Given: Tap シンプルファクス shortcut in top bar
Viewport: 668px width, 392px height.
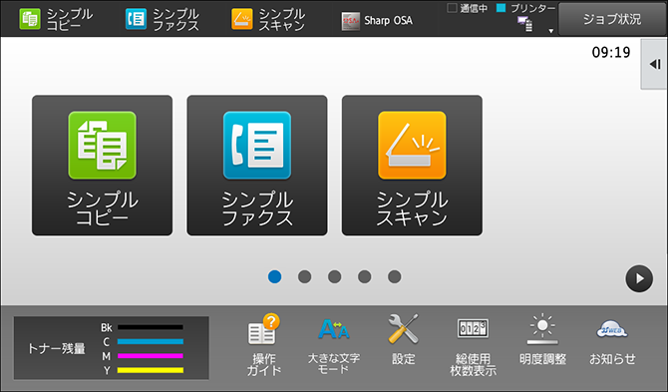Looking at the screenshot, I should (x=163, y=19).
